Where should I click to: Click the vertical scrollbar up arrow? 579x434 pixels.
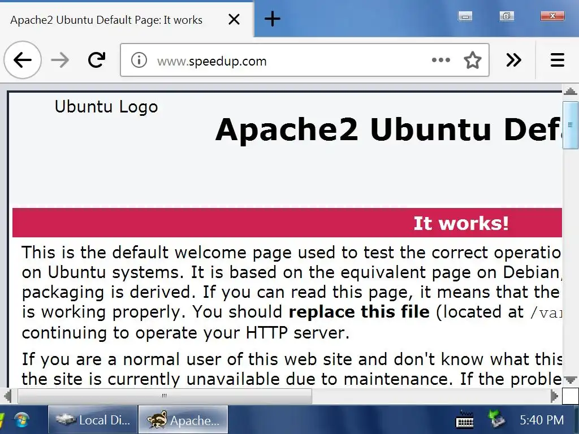(571, 91)
